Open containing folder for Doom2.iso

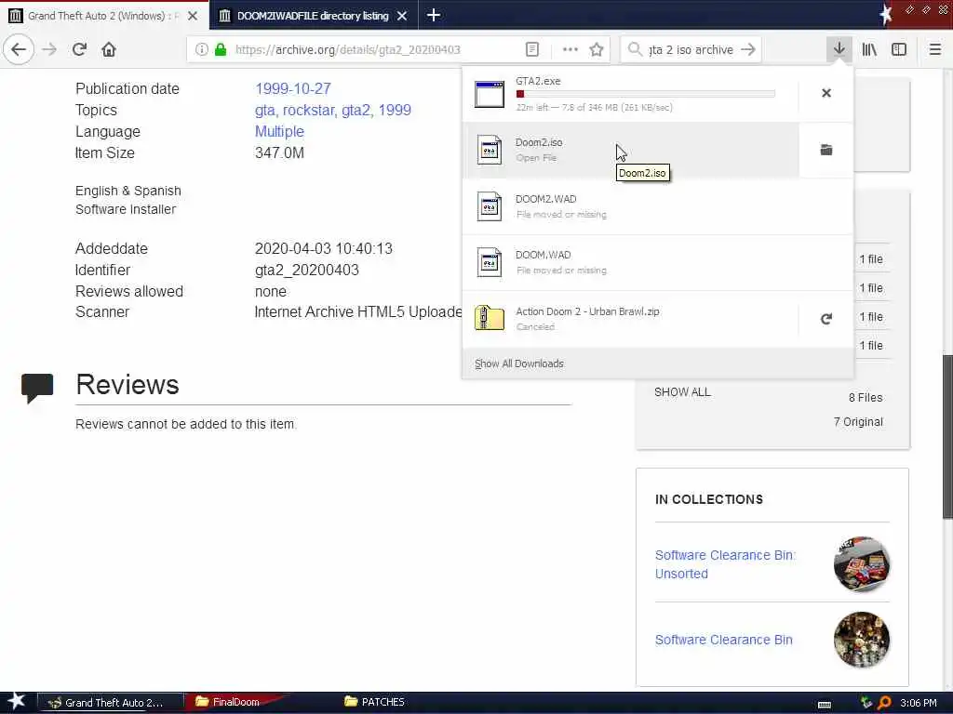click(826, 150)
